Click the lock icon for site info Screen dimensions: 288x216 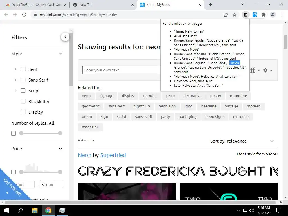(35, 15)
